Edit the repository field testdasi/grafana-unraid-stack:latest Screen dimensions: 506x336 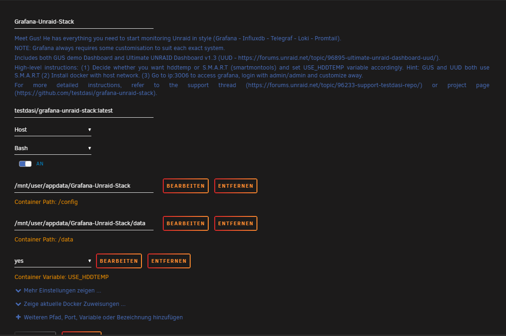[x=84, y=111]
